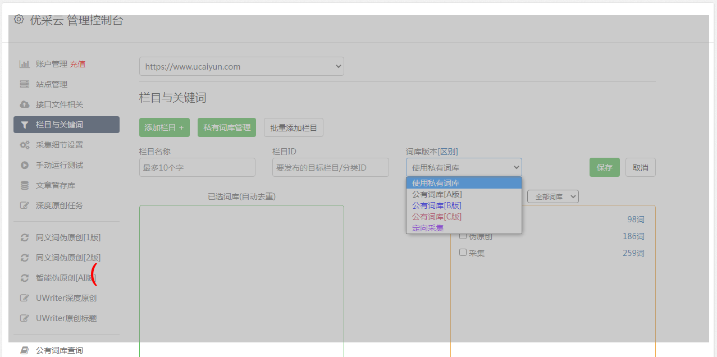This screenshot has width=717, height=357.
Task: Go to UWriter深度原创 in sidebar
Action: [66, 298]
